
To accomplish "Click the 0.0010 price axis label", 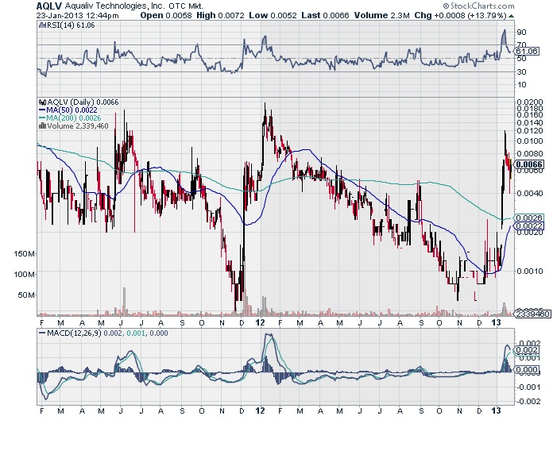I will pyautogui.click(x=529, y=271).
